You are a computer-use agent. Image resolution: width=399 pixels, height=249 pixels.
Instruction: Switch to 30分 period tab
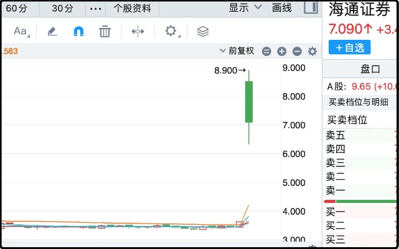coord(62,8)
